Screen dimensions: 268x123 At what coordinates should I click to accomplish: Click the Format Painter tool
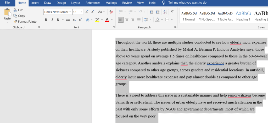pos(25,22)
